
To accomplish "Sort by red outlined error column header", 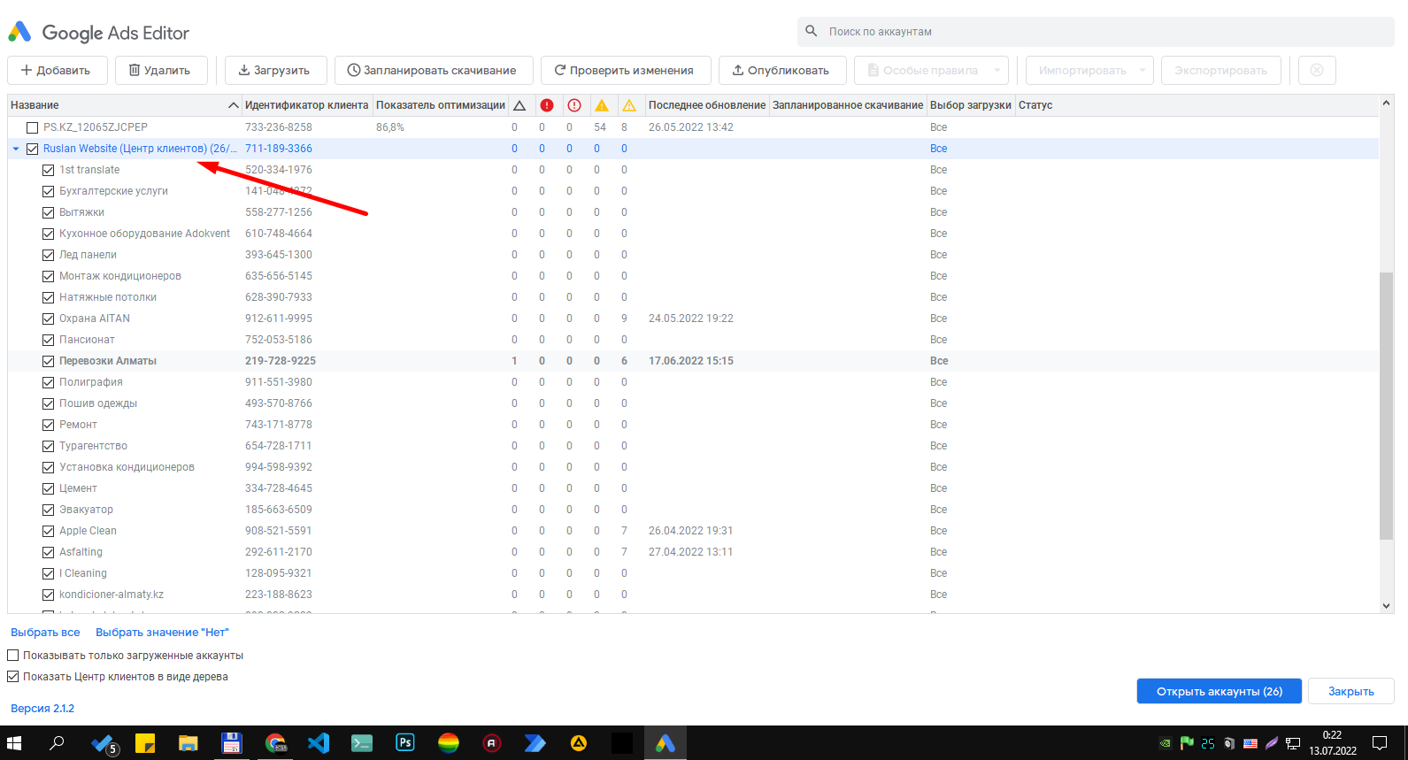I will pyautogui.click(x=574, y=105).
